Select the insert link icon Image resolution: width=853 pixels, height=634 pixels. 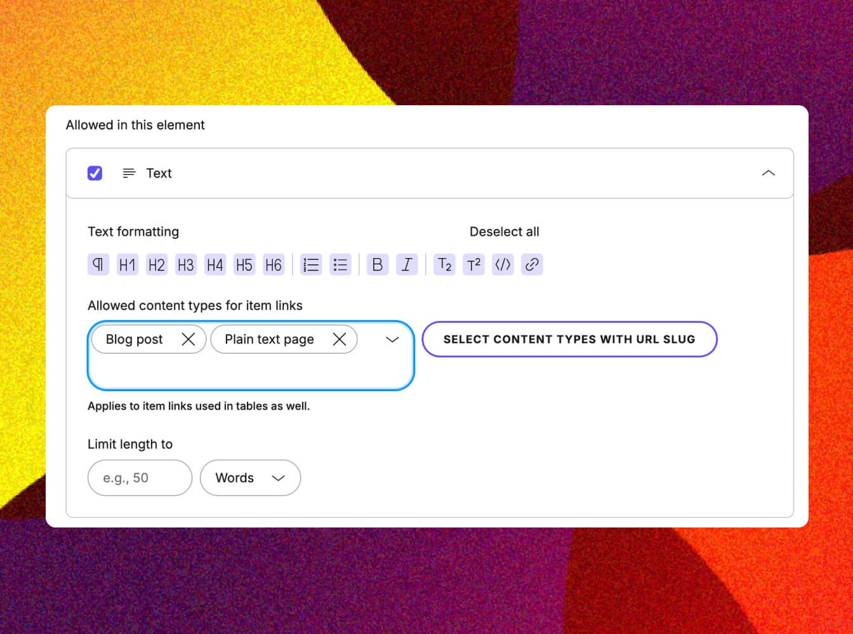click(532, 264)
